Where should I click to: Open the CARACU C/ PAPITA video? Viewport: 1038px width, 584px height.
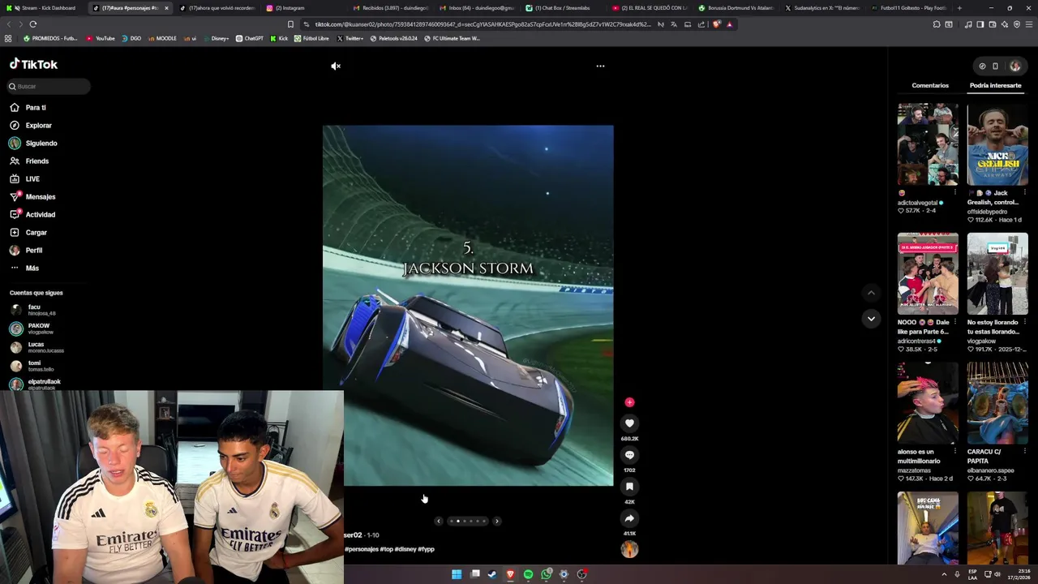coord(997,403)
